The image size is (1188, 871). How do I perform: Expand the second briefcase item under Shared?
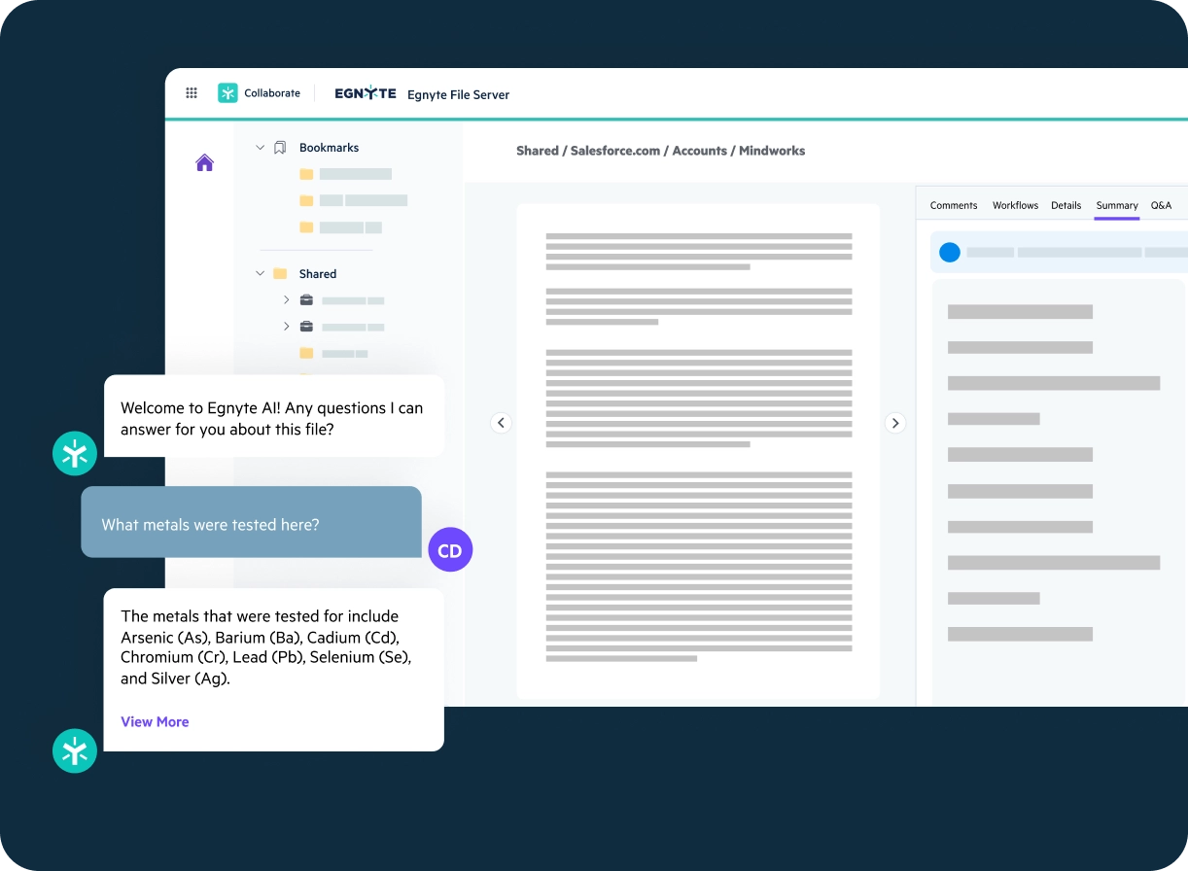(x=285, y=327)
